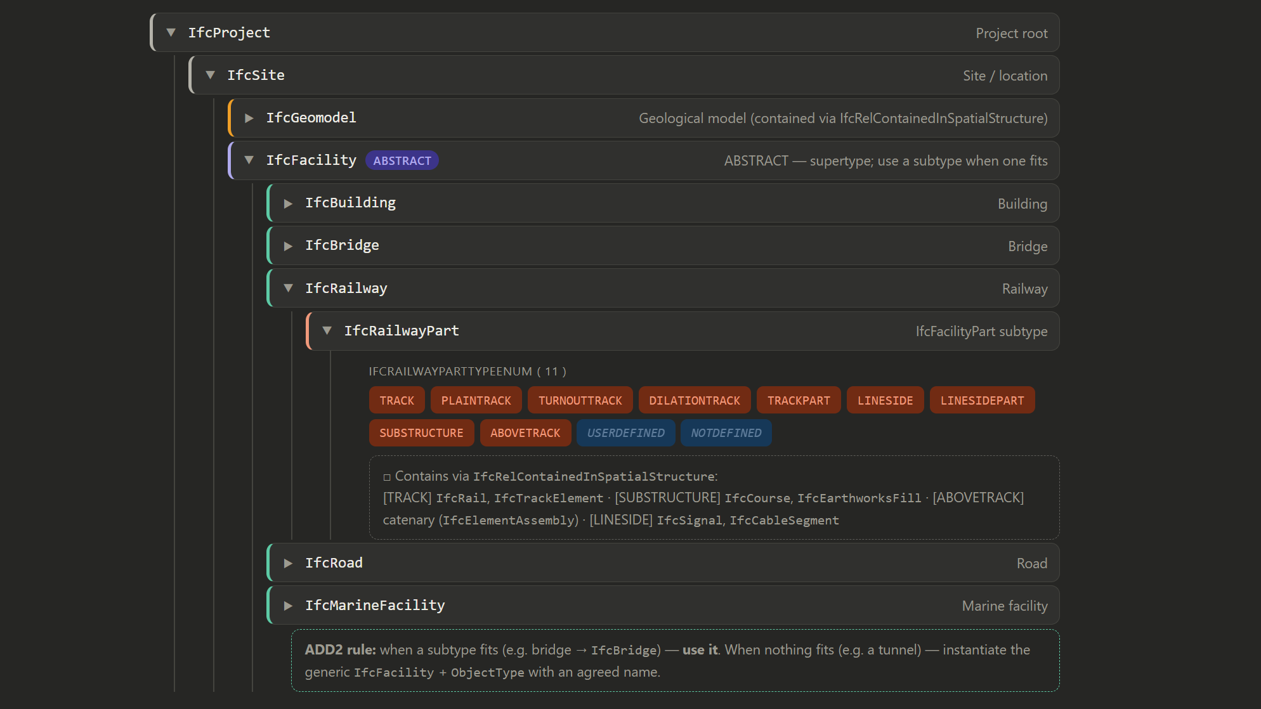Expand the IfcMarineFacility node arrow
The width and height of the screenshot is (1261, 709).
tap(288, 606)
